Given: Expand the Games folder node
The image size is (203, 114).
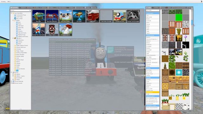Looking at the screenshot, I should [13, 79].
